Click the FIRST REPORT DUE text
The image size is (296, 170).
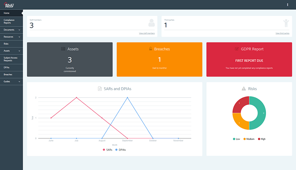click(x=249, y=61)
